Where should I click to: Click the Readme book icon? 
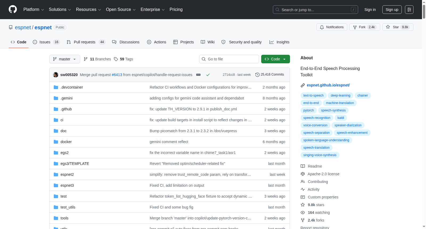click(x=303, y=166)
